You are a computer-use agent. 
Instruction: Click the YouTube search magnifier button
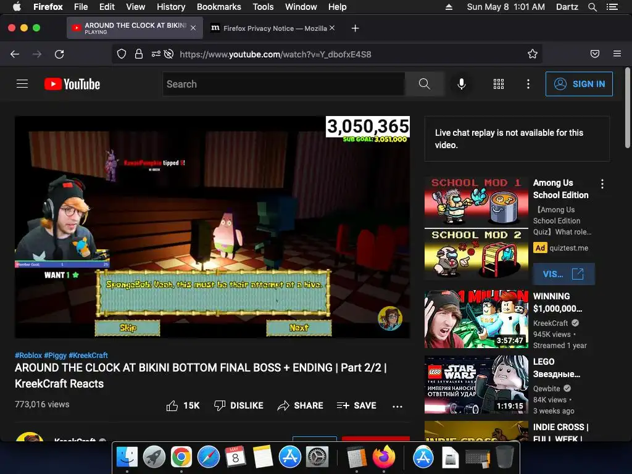[425, 84]
